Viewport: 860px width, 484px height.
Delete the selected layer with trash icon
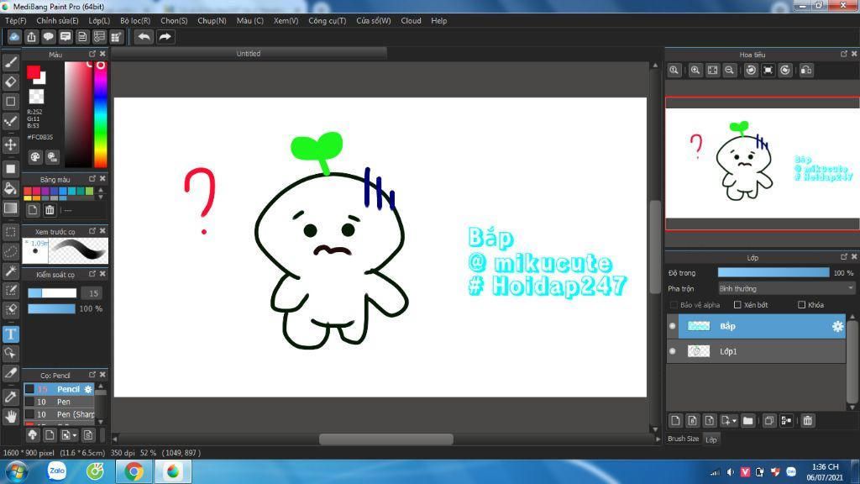(807, 421)
